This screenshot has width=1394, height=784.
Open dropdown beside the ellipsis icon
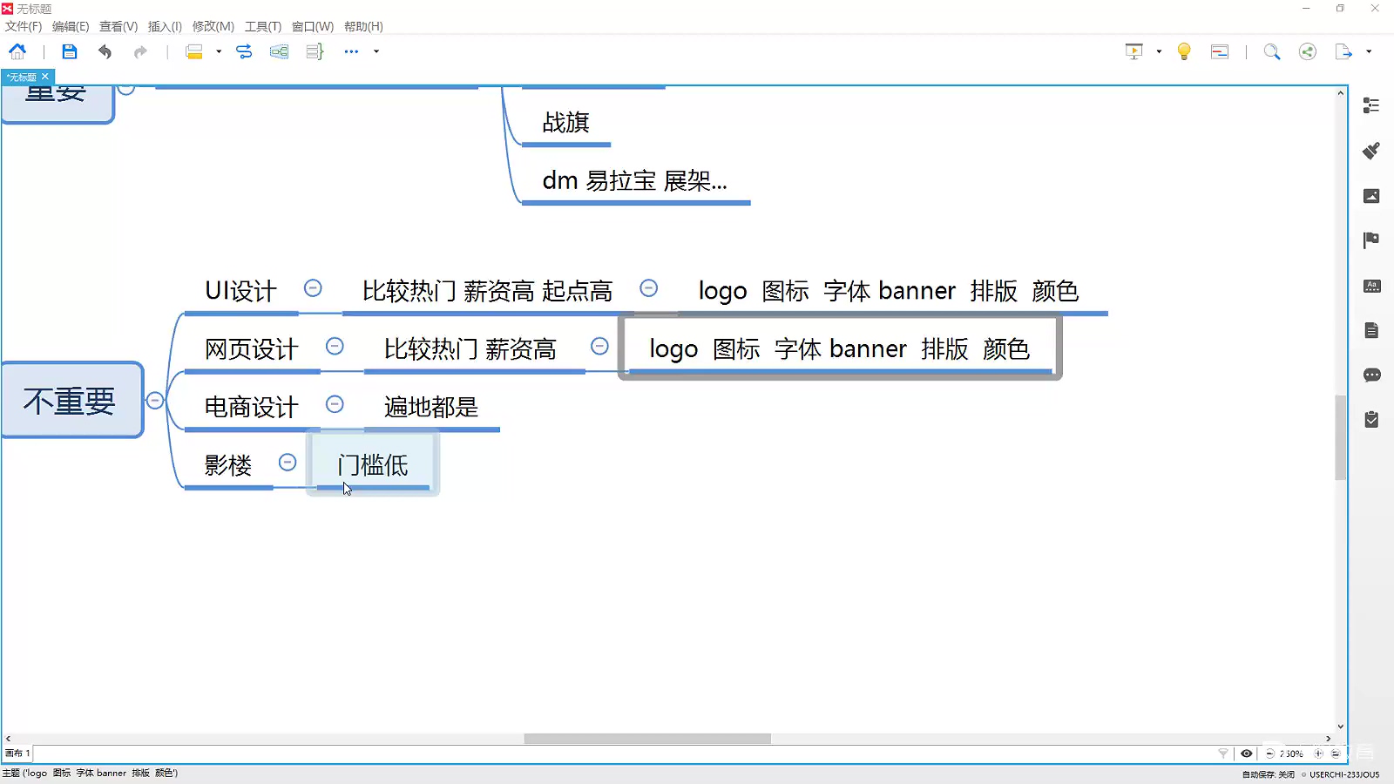tap(376, 51)
